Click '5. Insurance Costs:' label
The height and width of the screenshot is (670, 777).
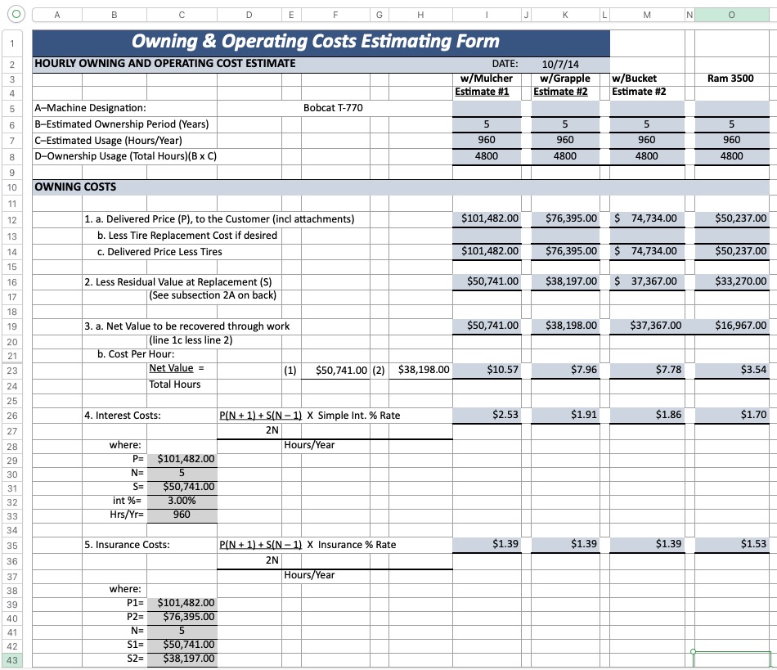pos(127,545)
